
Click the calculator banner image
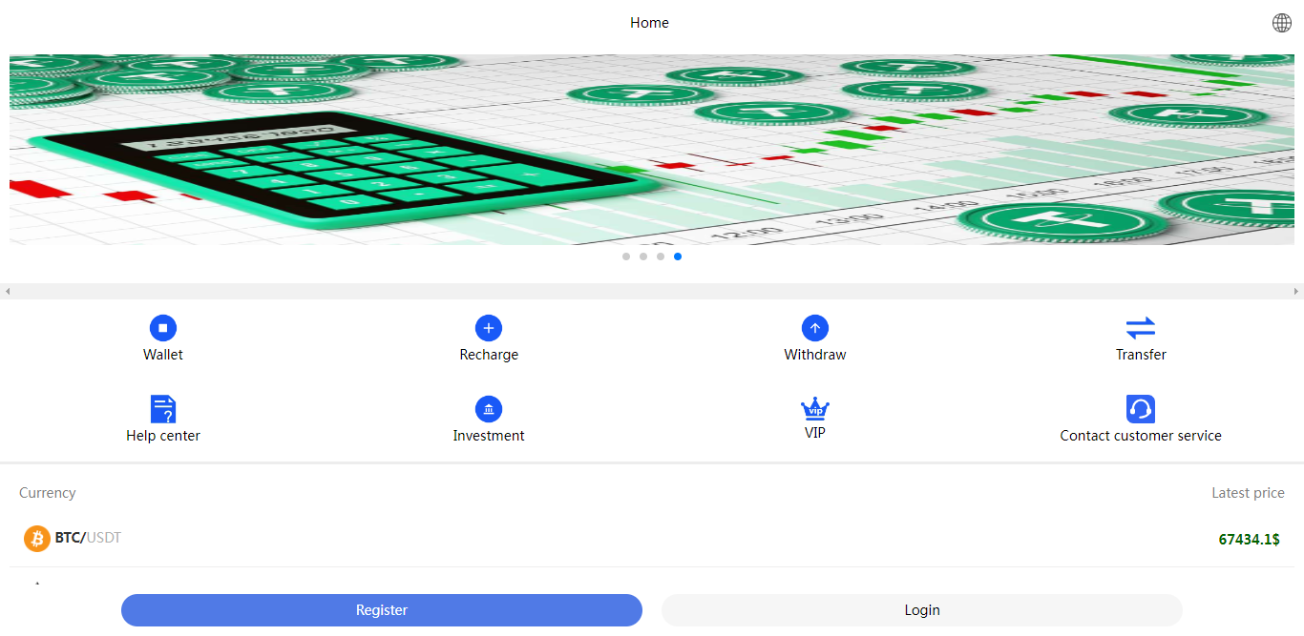click(652, 150)
